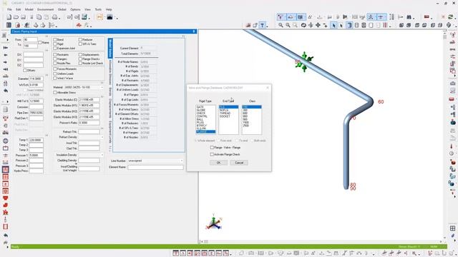This screenshot has height=257, width=458.
Task: Click the Copy toolbar icon
Action: [x=39, y=17]
